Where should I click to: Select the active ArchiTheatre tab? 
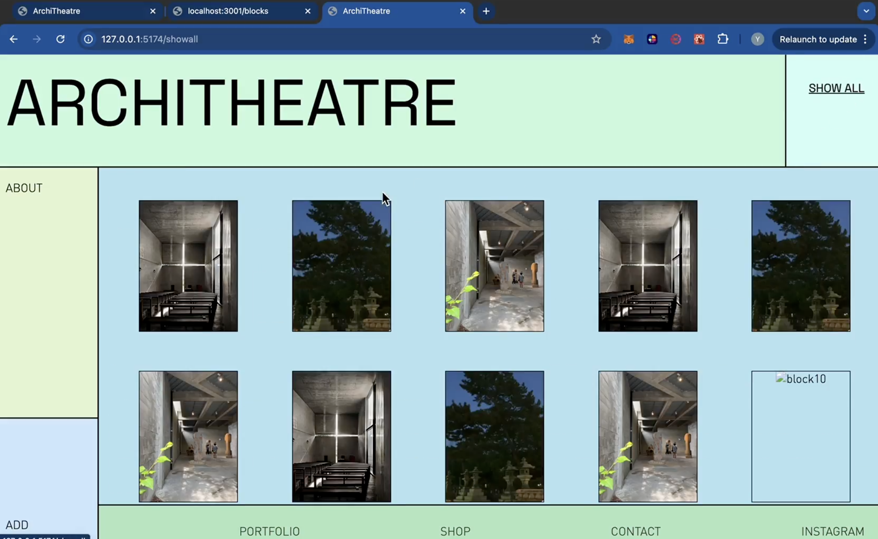398,11
